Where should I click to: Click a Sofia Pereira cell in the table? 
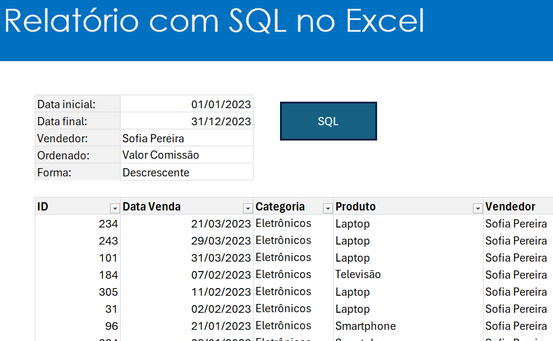(516, 223)
